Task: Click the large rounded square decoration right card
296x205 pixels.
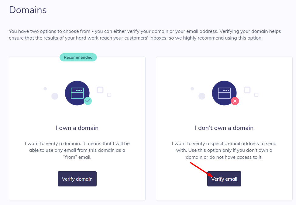Action: click(247, 90)
